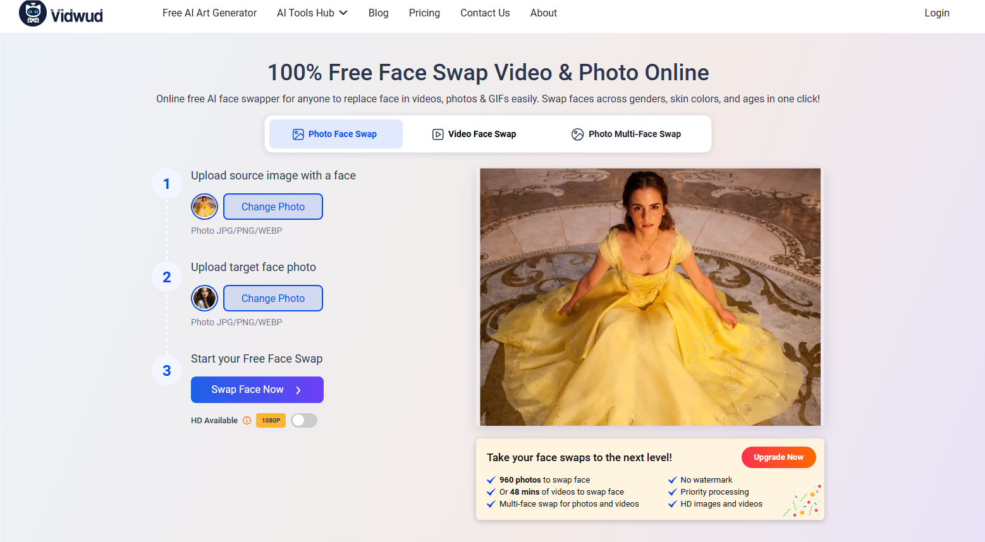This screenshot has height=542, width=985.
Task: Click the "Priority processing" benefit text
Action: [714, 492]
